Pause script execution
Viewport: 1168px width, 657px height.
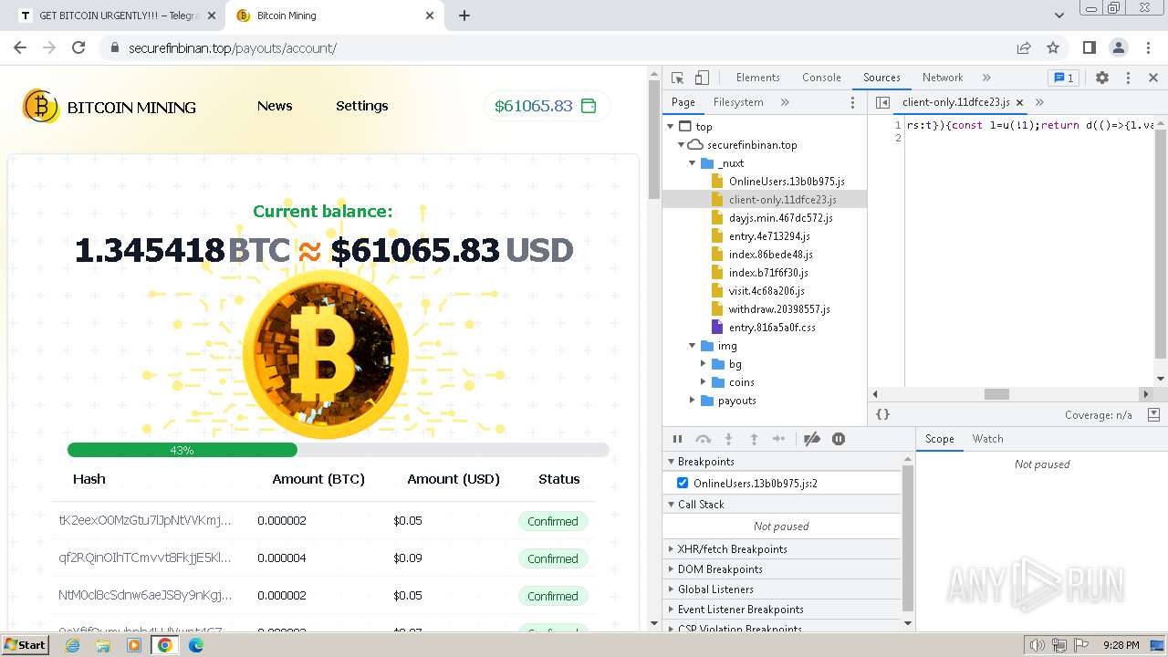[x=677, y=439]
